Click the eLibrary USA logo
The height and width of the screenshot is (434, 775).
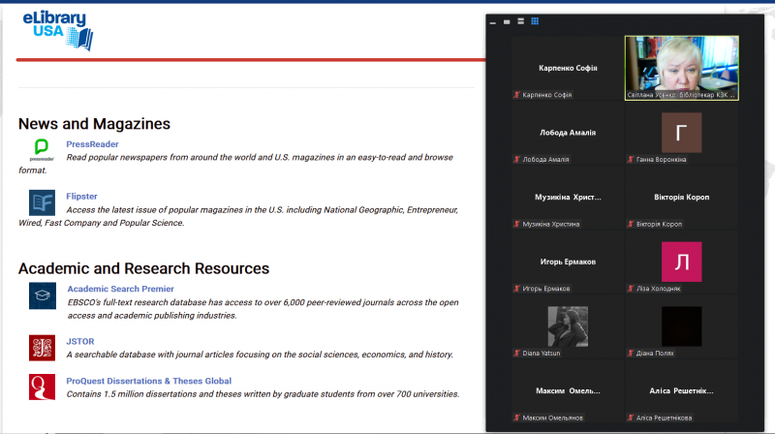coord(58,31)
